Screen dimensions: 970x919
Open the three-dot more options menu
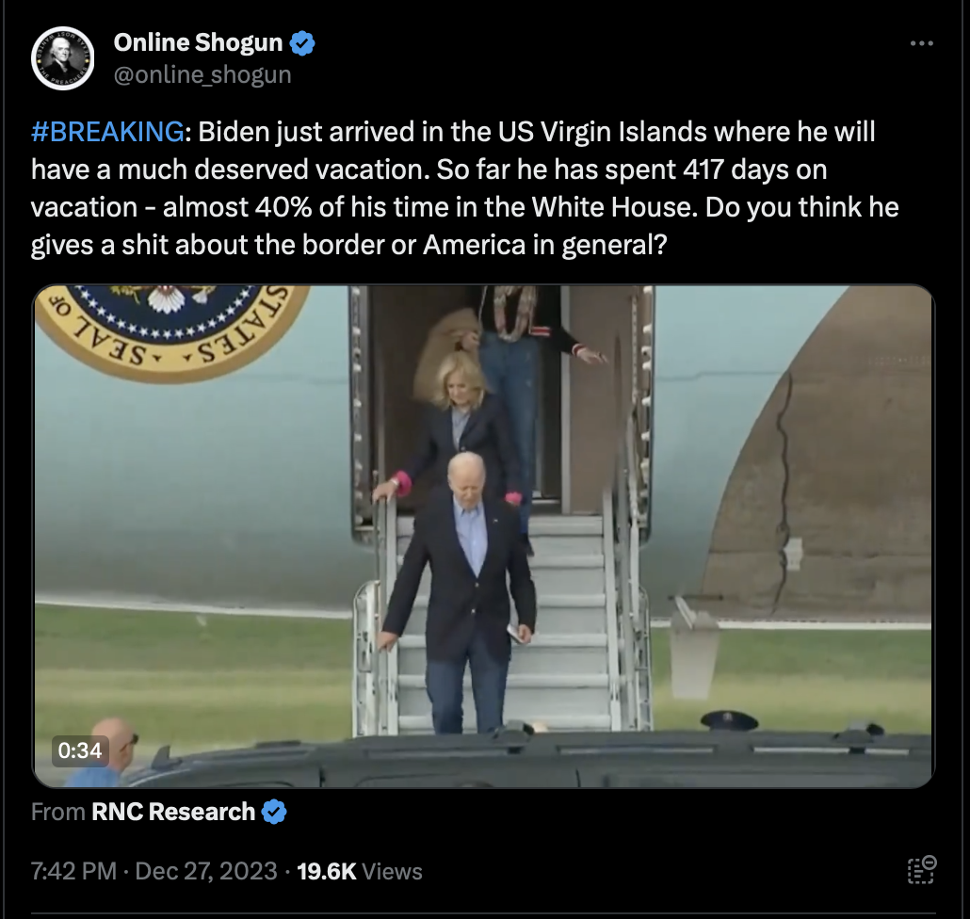coord(921,43)
